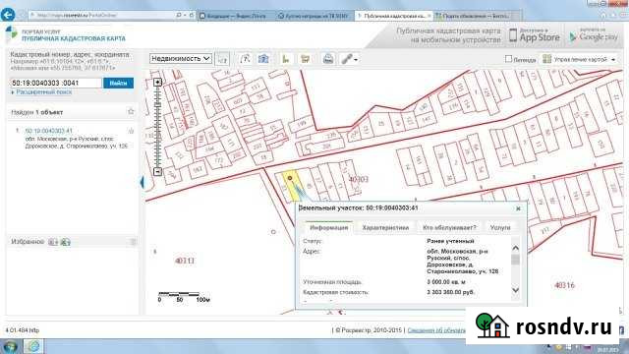Click the search magnifier in address bar
Viewport: 629px width, 354px height.
click(x=179, y=16)
